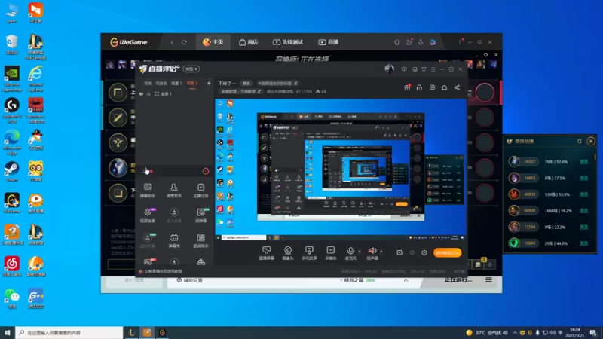Open the Windows Start menu
This screenshot has width=603, height=339.
[x=7, y=333]
